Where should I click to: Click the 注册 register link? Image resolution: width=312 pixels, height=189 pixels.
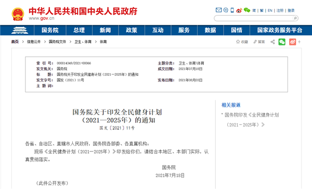280,10
